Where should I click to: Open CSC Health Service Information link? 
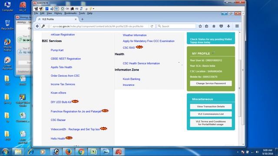[x=141, y=63]
